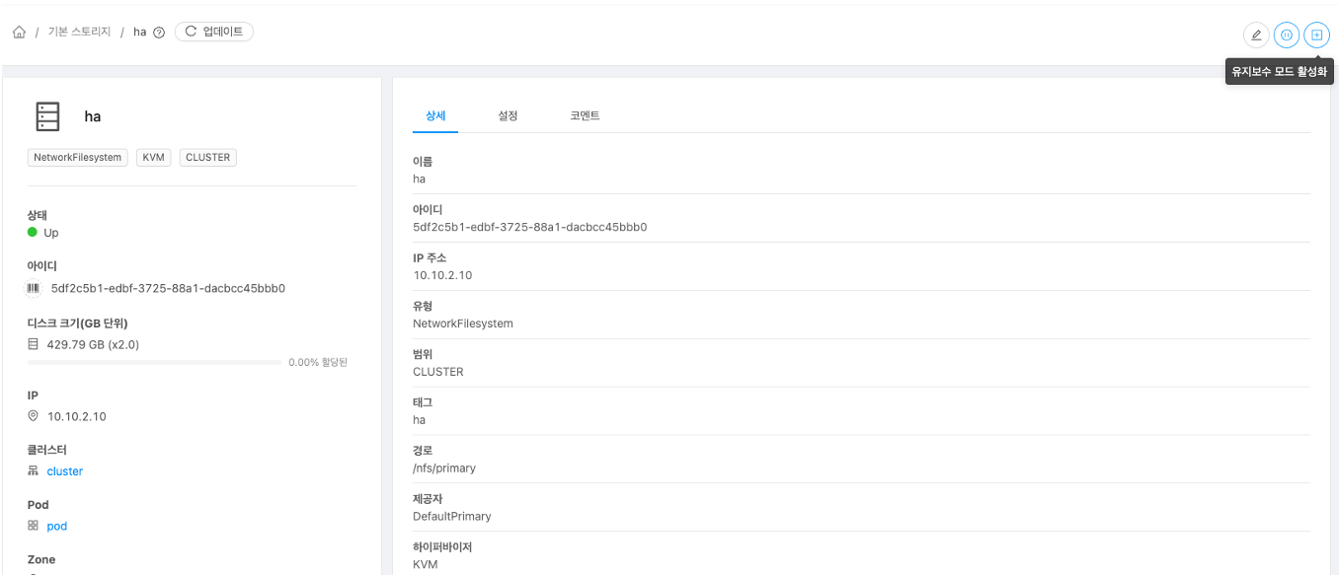Click the cluster icon next to cluster link
The width and height of the screenshot is (1339, 576).
33,471
